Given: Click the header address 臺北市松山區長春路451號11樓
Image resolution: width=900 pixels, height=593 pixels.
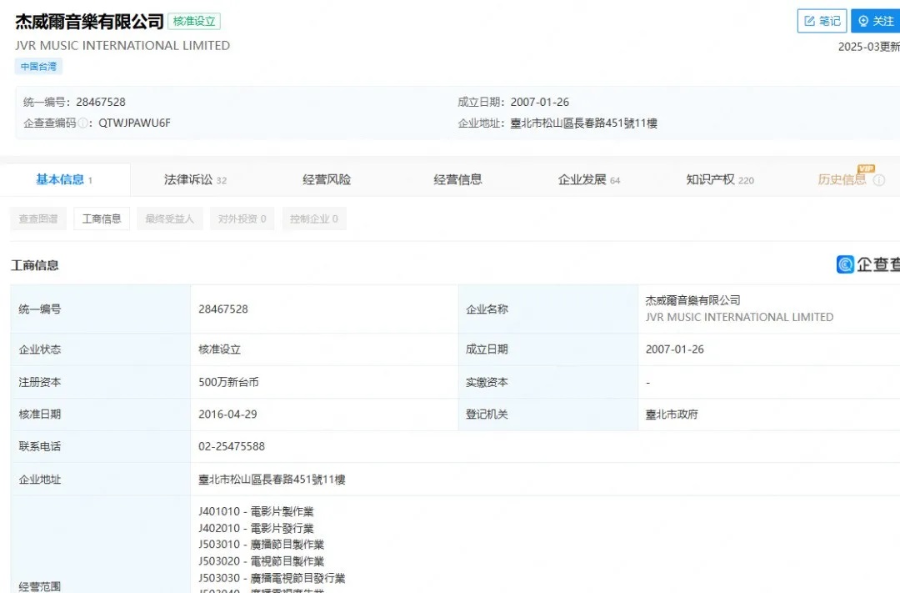Looking at the screenshot, I should click(583, 123).
